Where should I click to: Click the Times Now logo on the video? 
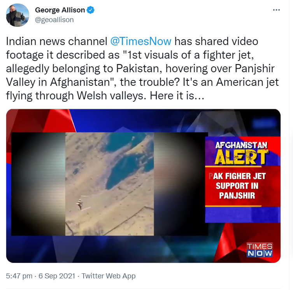(x=260, y=250)
